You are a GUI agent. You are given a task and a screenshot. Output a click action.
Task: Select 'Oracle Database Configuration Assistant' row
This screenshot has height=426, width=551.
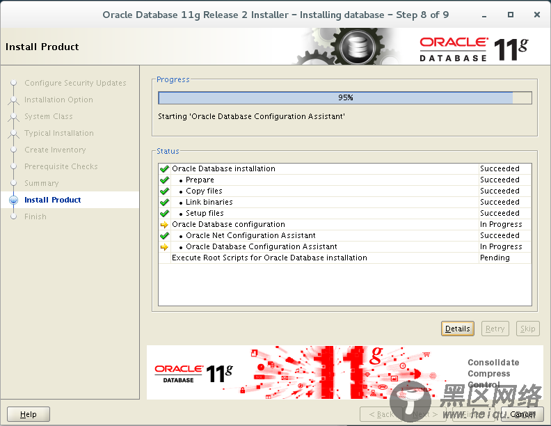pyautogui.click(x=345, y=246)
